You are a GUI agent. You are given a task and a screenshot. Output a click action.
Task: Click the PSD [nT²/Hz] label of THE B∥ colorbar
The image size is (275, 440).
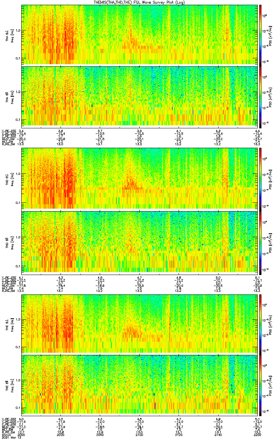click(x=270, y=385)
